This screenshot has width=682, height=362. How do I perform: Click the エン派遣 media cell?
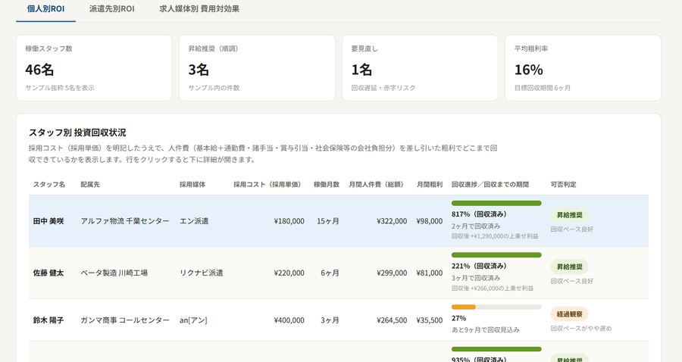pos(194,221)
